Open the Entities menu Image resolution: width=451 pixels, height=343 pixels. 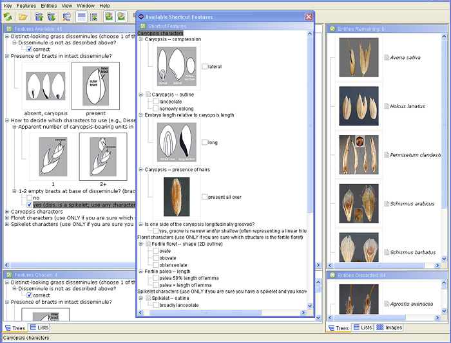[48, 6]
